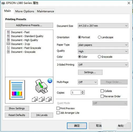Click the Copies number input field
The width and height of the screenshot is (133, 132).
point(76,92)
